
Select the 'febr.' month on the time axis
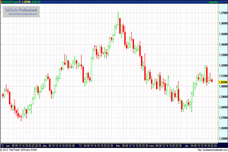[x=118, y=146]
